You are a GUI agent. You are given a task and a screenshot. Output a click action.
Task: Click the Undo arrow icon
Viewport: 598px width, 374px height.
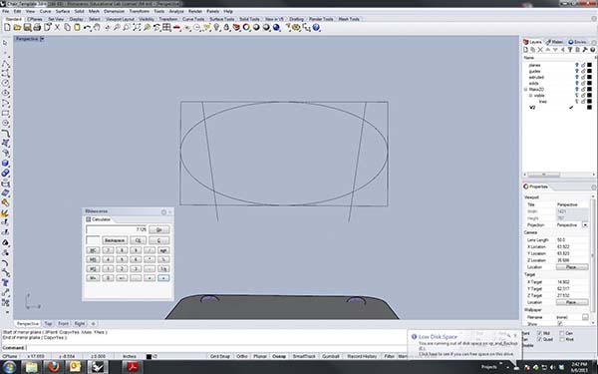pos(87,28)
